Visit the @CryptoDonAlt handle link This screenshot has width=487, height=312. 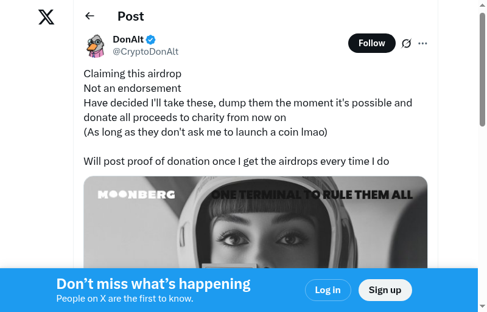click(145, 52)
